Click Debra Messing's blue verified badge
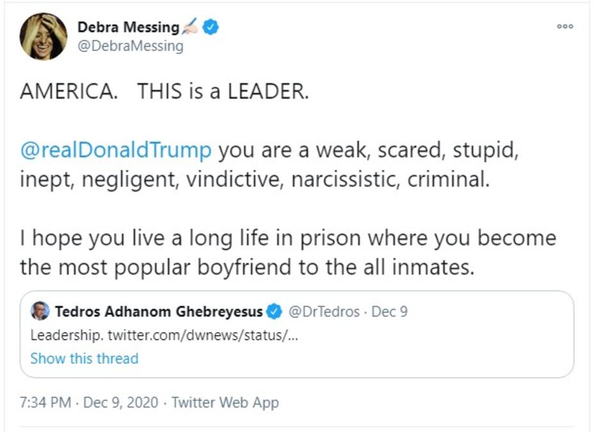 point(211,27)
